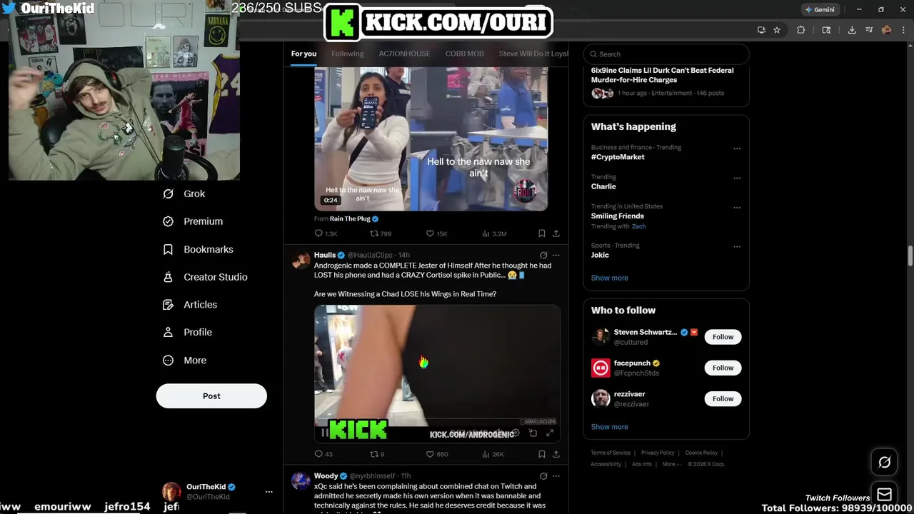Click the page vertical scrollbar thumb
Viewport: 914px width, 514px height.
point(910,256)
